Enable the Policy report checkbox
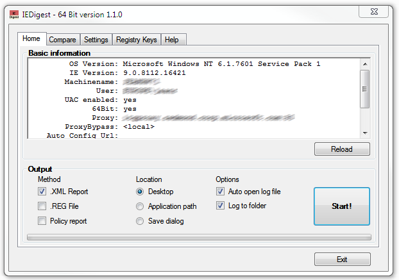Screen dimensions: 399x280 coord(42,221)
